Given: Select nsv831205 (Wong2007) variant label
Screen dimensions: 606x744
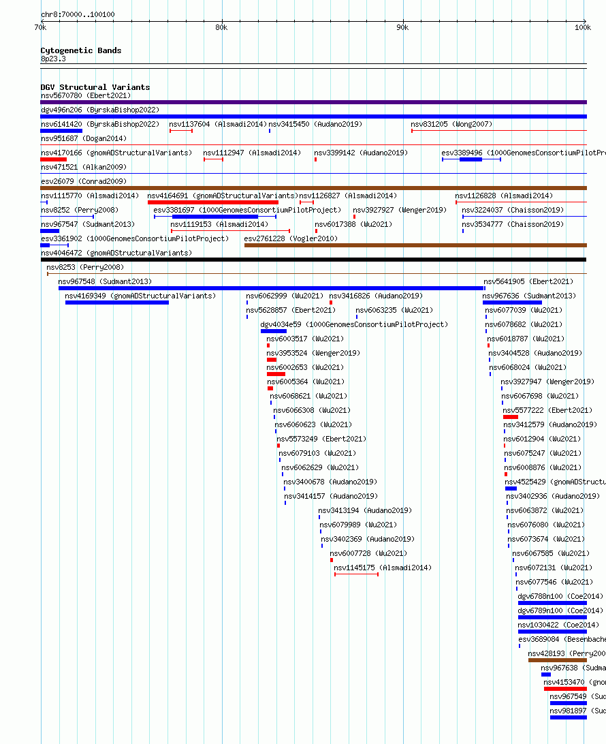Looking at the screenshot, I should [451, 124].
